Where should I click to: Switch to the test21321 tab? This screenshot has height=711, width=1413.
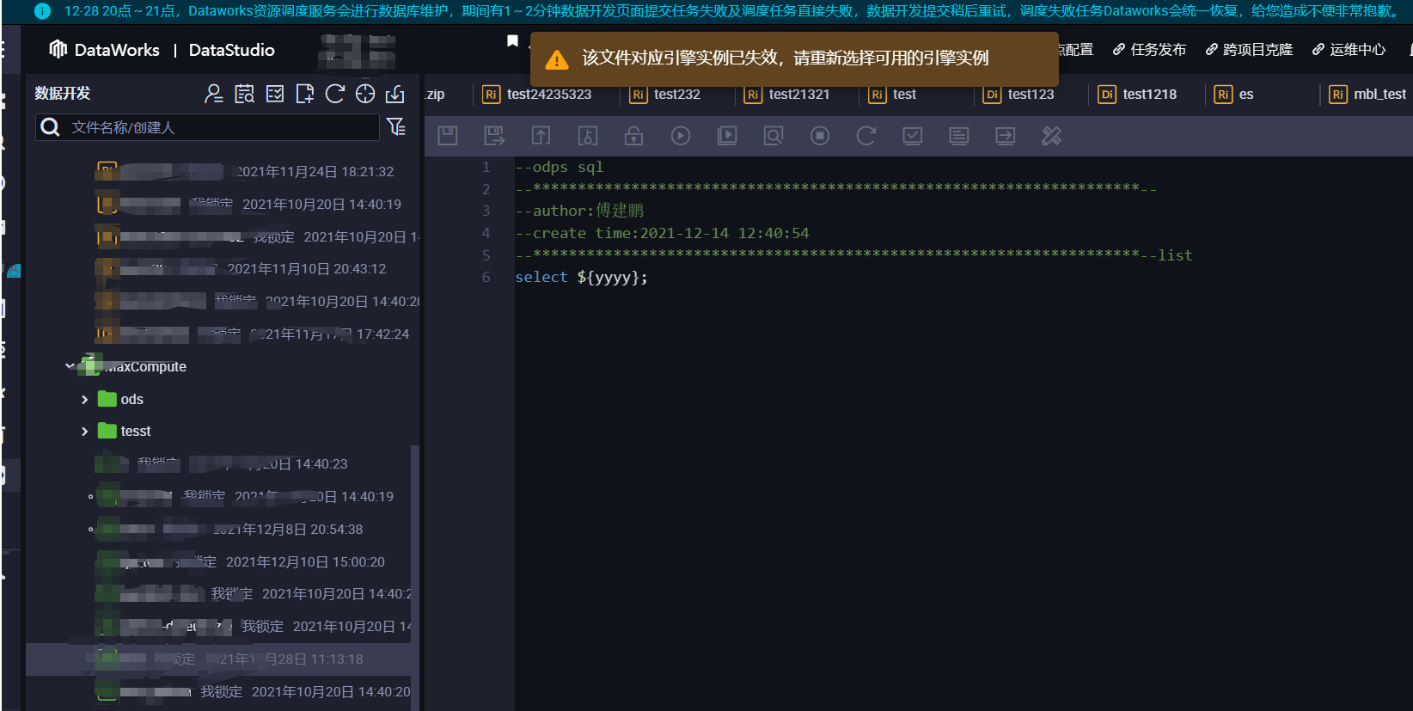tap(787, 95)
